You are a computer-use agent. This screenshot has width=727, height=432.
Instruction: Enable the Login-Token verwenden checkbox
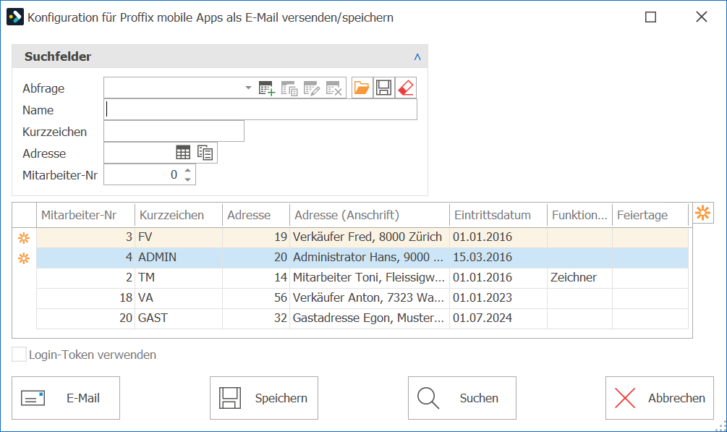(19, 355)
